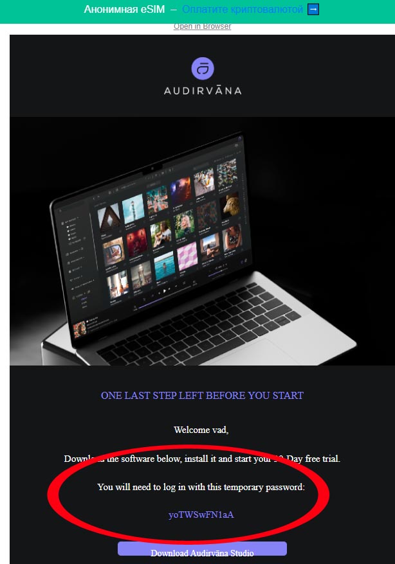Click the blue water swimmer album cover
395x564 pixels.
click(x=165, y=265)
